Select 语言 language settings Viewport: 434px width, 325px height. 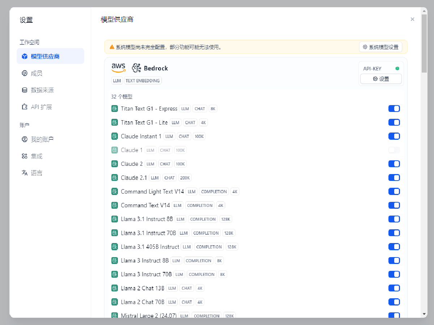[x=36, y=173]
